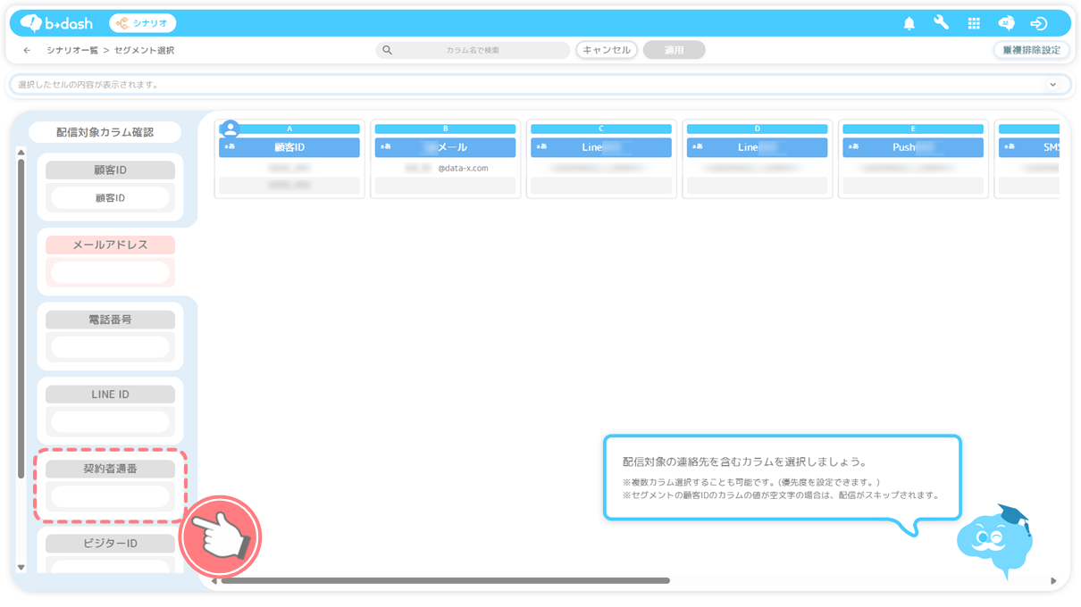Image resolution: width=1081 pixels, height=607 pixels.
Task: Click the customer person icon on column A
Action: tap(230, 129)
